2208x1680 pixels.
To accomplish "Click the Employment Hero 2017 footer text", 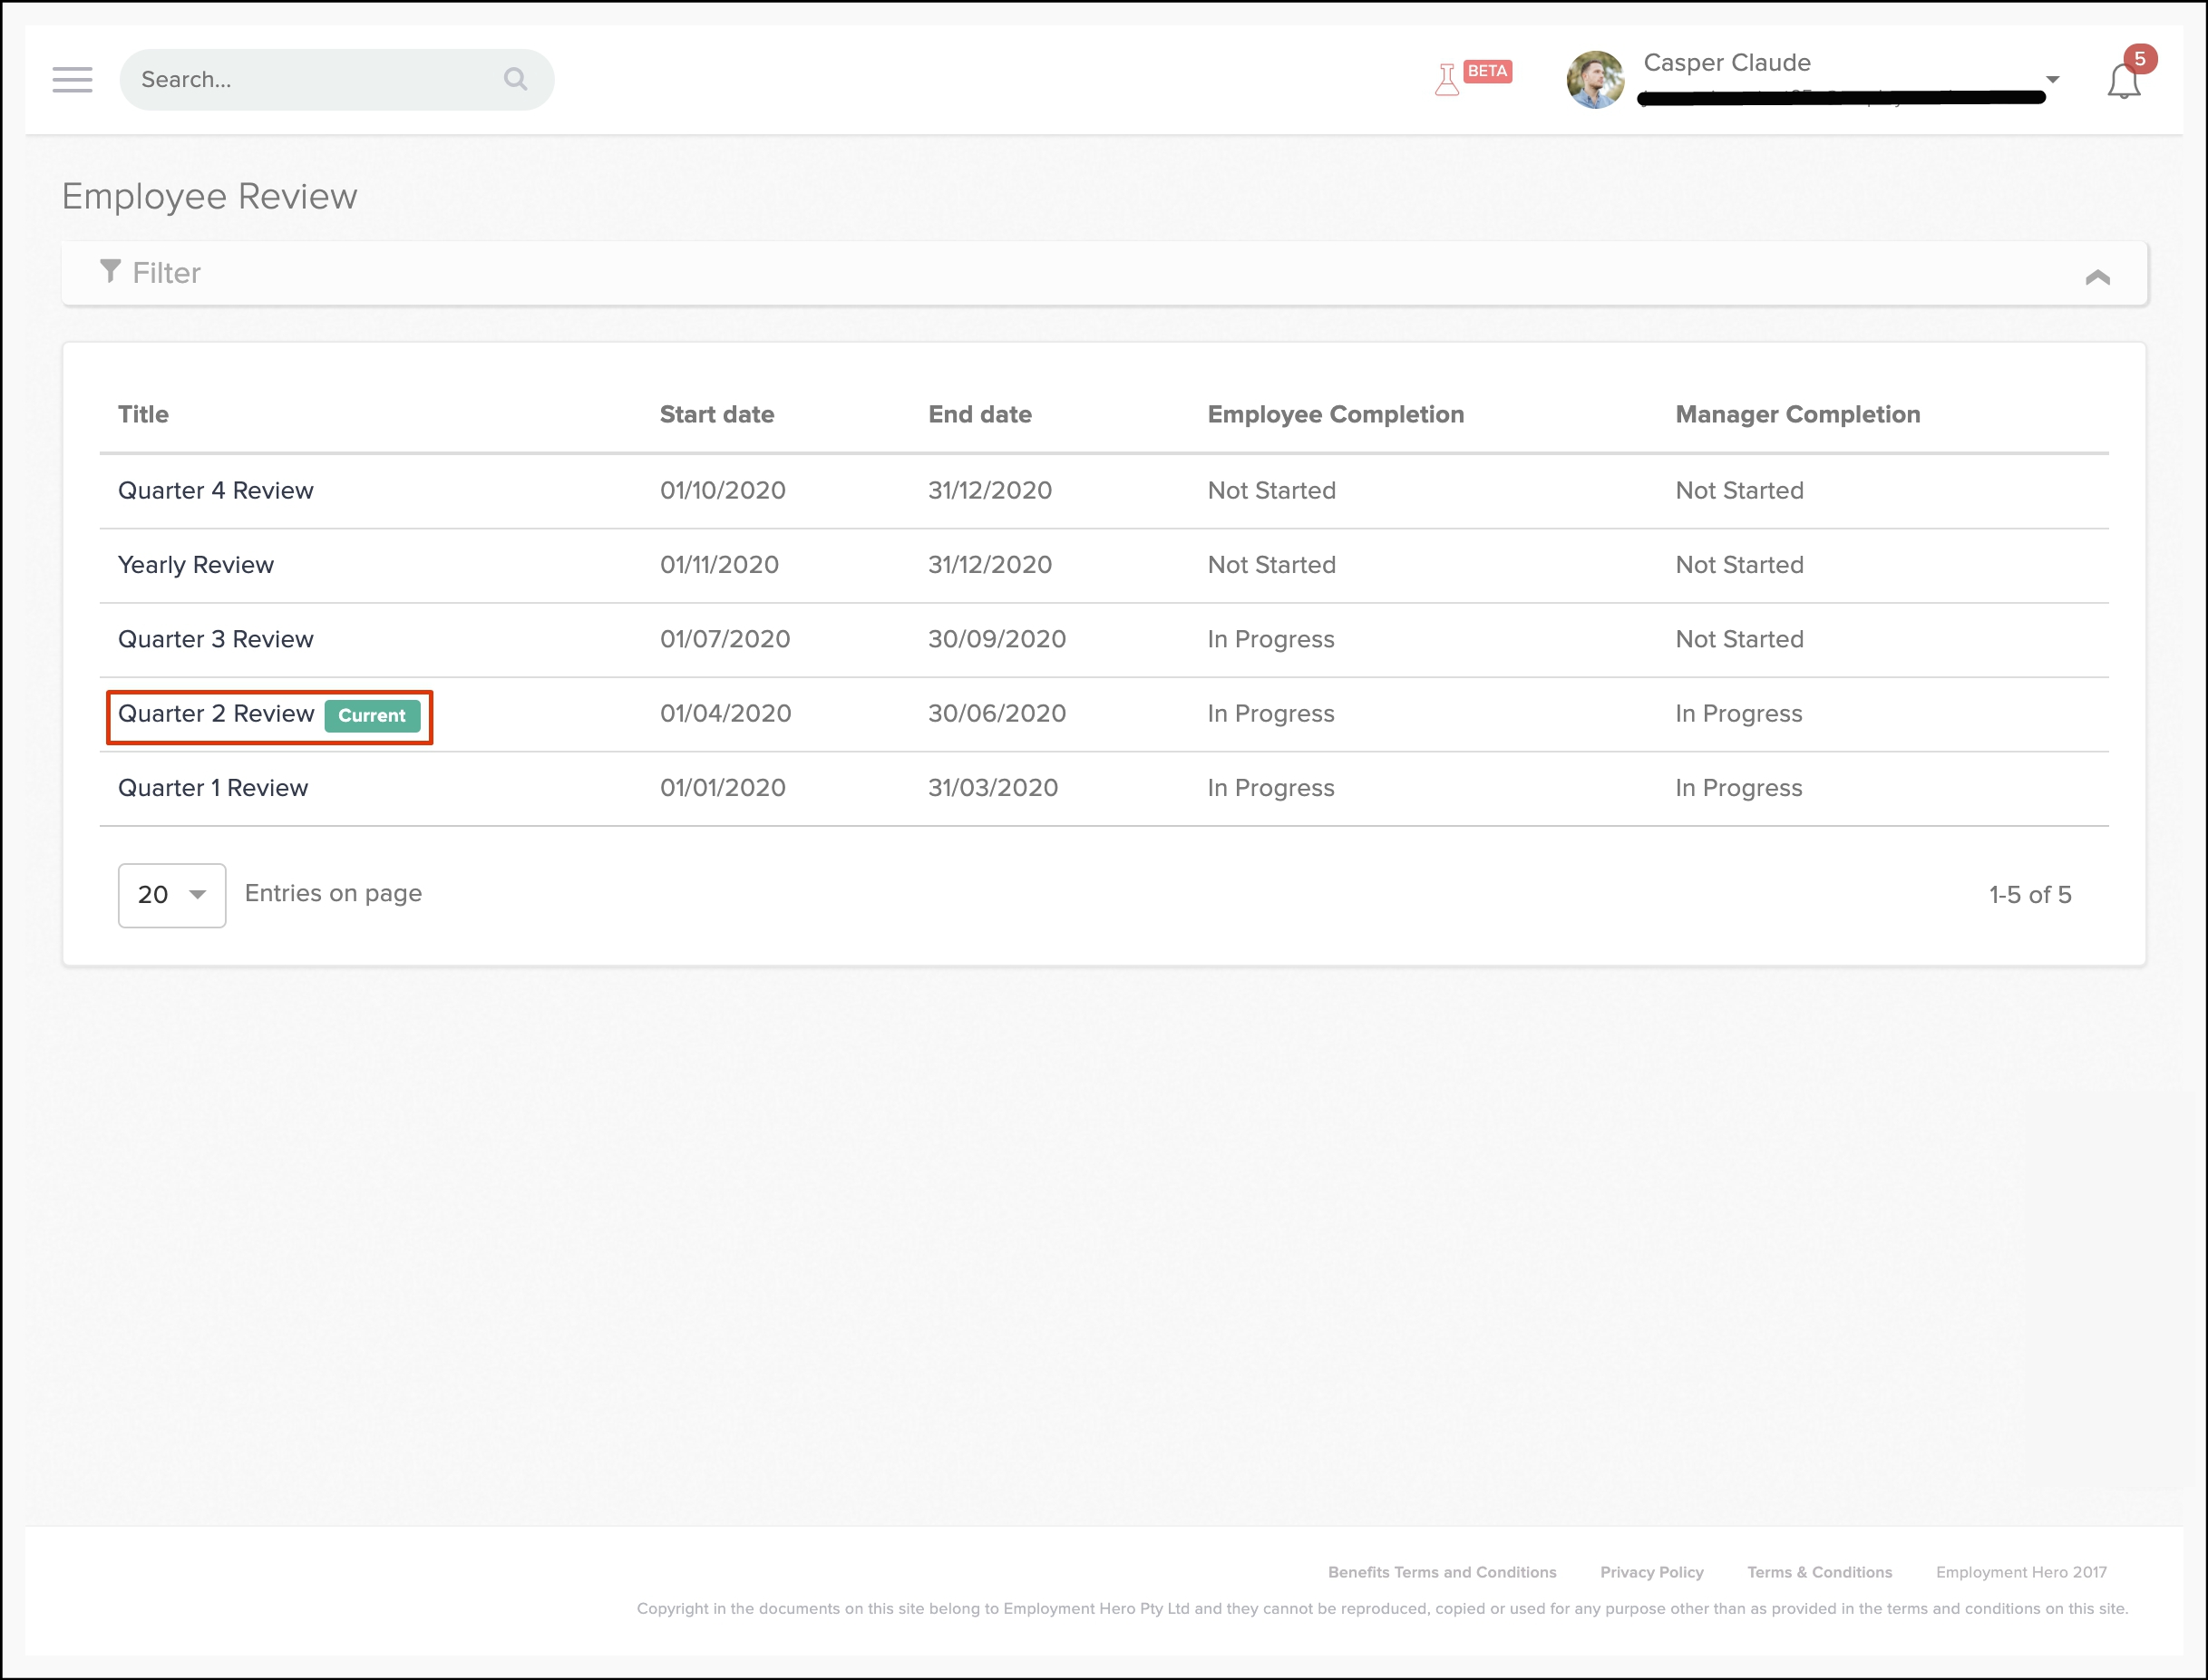I will coord(2021,1572).
